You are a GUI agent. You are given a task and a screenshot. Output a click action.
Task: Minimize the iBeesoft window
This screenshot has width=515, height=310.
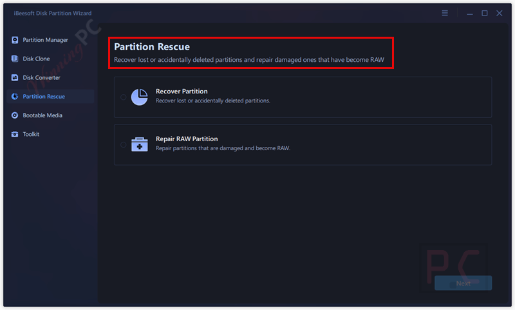[x=470, y=13]
